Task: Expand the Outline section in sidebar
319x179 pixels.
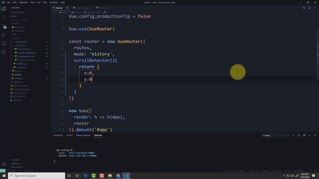Action: click(x=14, y=160)
